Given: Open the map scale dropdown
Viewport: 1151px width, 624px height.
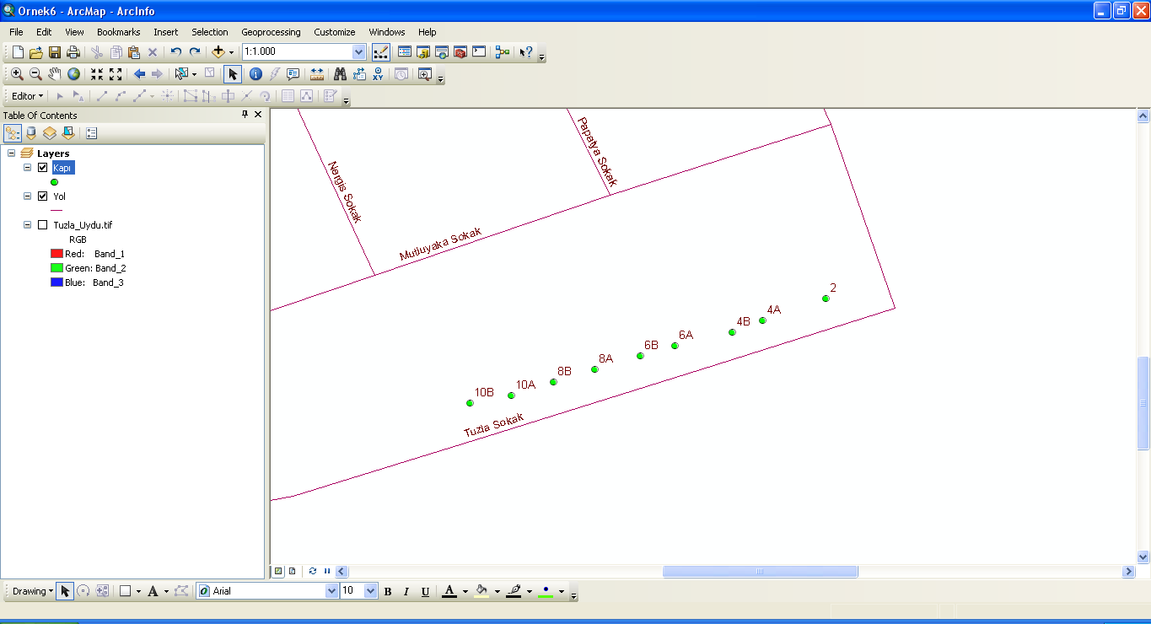Looking at the screenshot, I should (358, 52).
